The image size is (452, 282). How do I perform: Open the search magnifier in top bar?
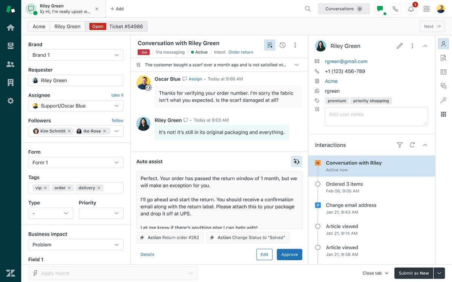tap(308, 9)
